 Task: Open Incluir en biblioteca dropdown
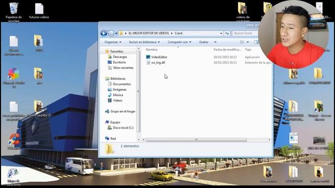coord(144,42)
